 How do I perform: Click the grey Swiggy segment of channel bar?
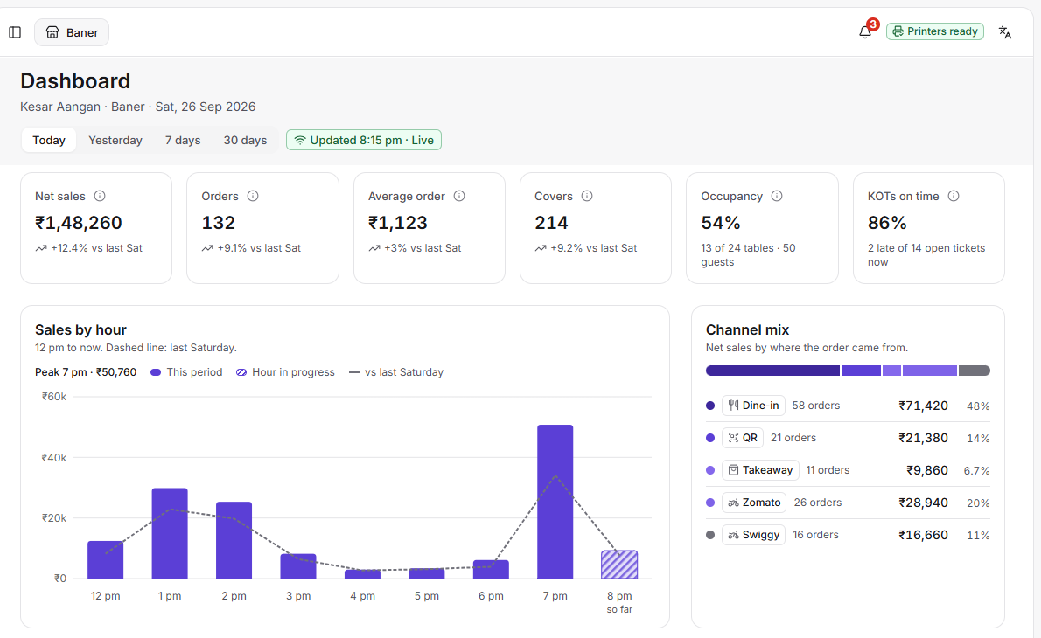tap(974, 371)
